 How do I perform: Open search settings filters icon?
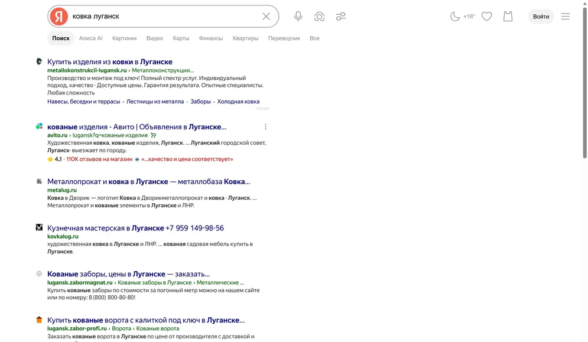pos(340,17)
